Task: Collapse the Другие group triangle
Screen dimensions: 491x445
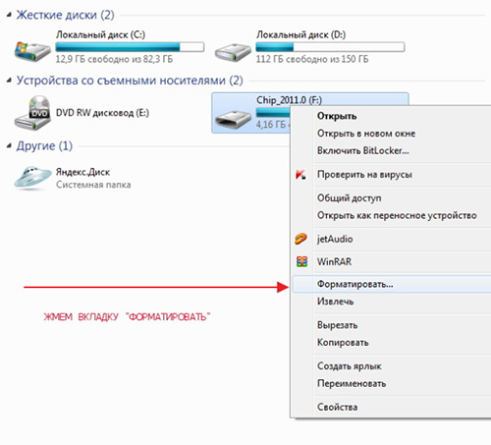Action: pyautogui.click(x=9, y=145)
